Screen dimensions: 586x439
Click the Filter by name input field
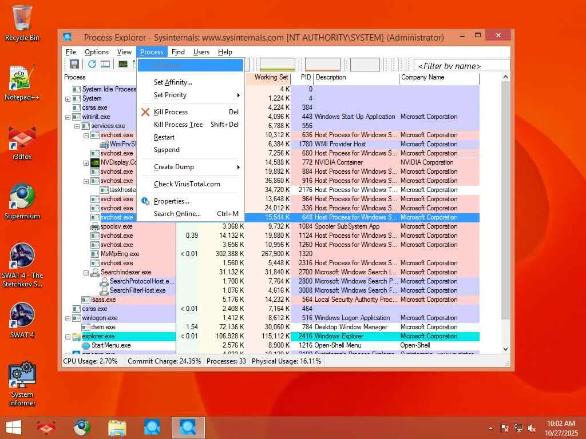(462, 65)
